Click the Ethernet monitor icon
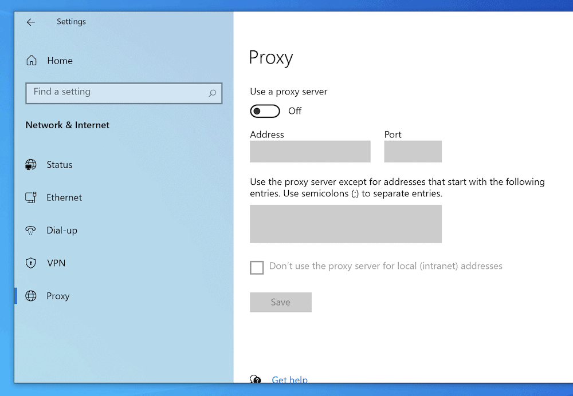Viewport: 573px width, 396px height. click(31, 197)
